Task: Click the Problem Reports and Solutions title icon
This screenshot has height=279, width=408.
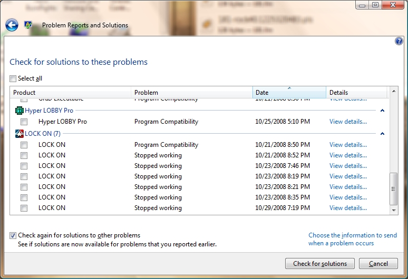Action: [28, 25]
